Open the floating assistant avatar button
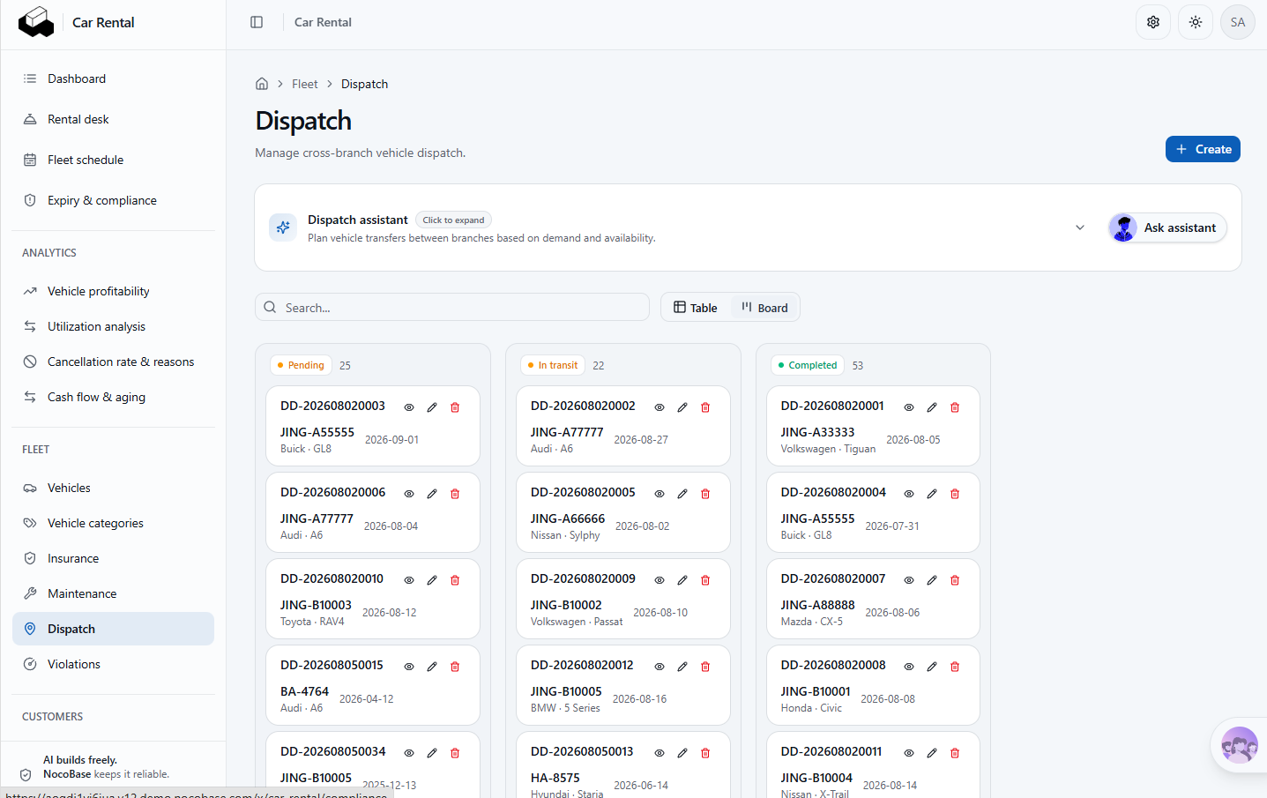The width and height of the screenshot is (1267, 798). click(1240, 745)
